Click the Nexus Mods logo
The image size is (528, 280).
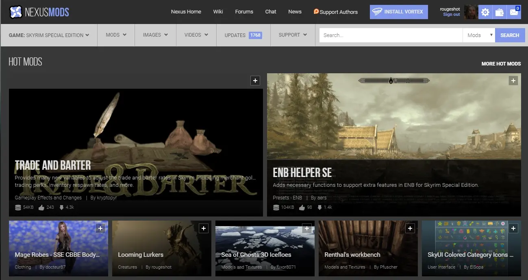(39, 12)
